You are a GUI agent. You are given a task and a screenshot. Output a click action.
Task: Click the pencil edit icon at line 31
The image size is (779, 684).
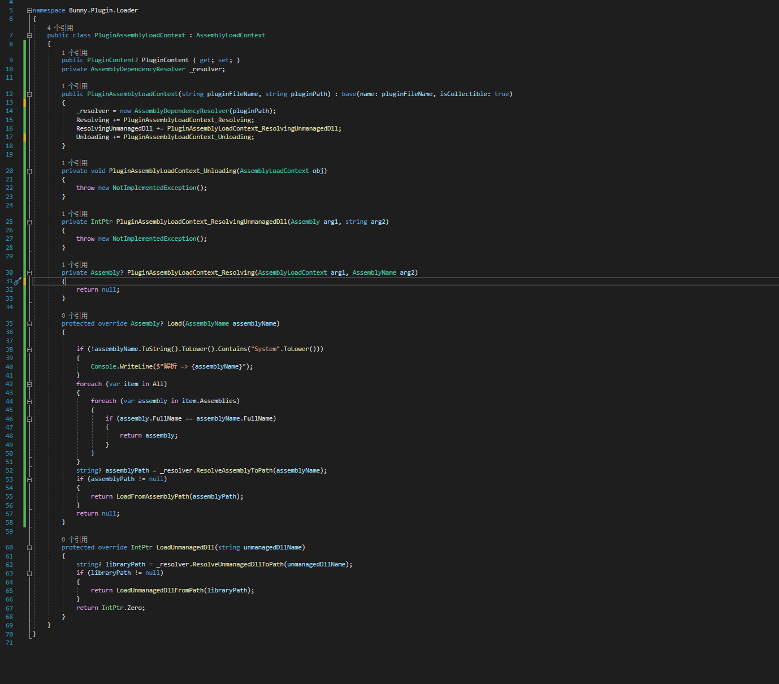point(18,280)
